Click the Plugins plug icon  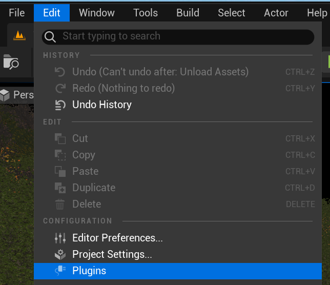pos(60,271)
